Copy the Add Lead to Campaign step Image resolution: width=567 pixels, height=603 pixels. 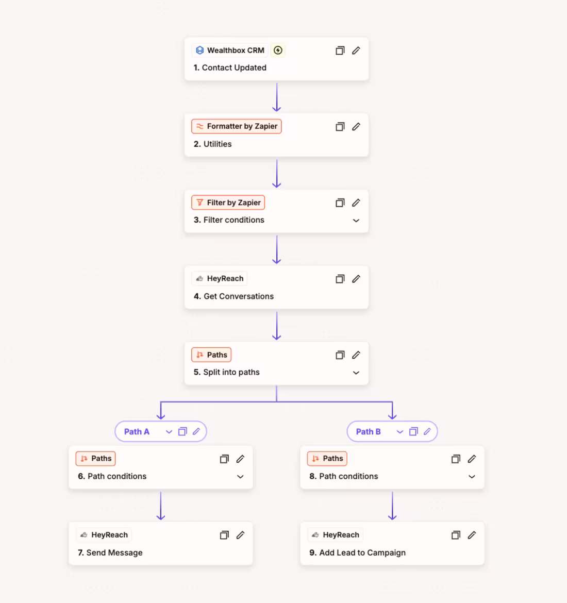point(456,535)
